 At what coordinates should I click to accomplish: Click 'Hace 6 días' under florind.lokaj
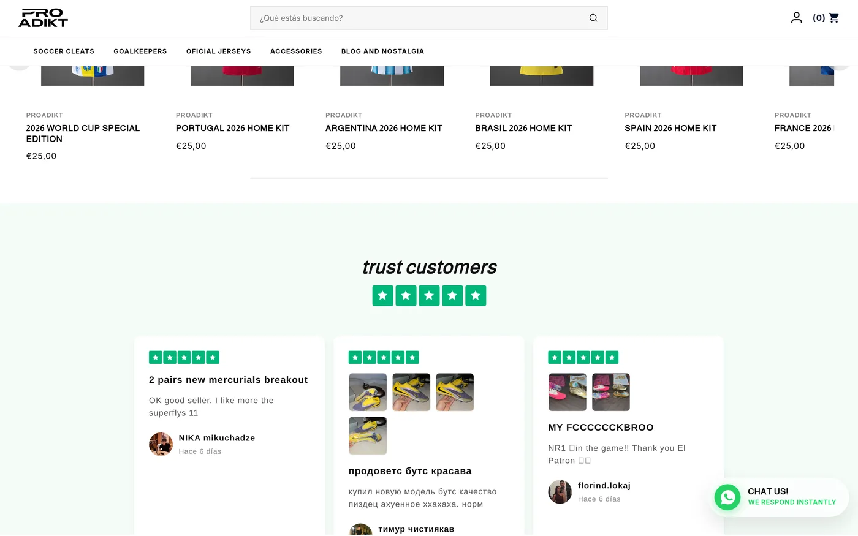point(599,499)
